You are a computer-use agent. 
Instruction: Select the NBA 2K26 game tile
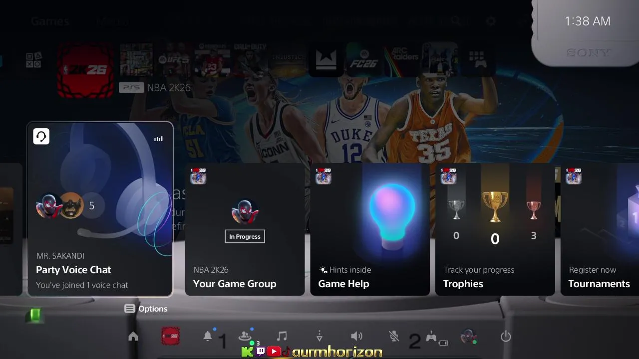[85, 70]
